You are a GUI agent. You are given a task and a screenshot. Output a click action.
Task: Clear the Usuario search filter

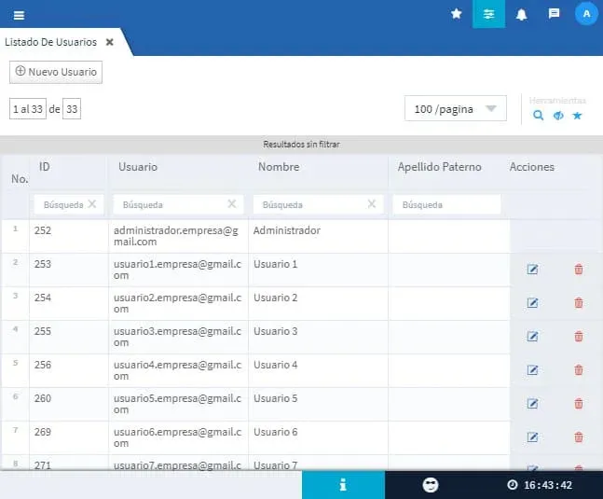(x=232, y=203)
